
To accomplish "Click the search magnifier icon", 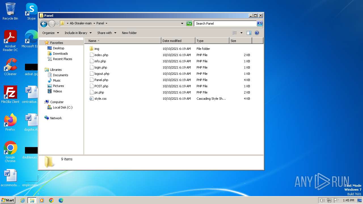I will click(x=259, y=24).
